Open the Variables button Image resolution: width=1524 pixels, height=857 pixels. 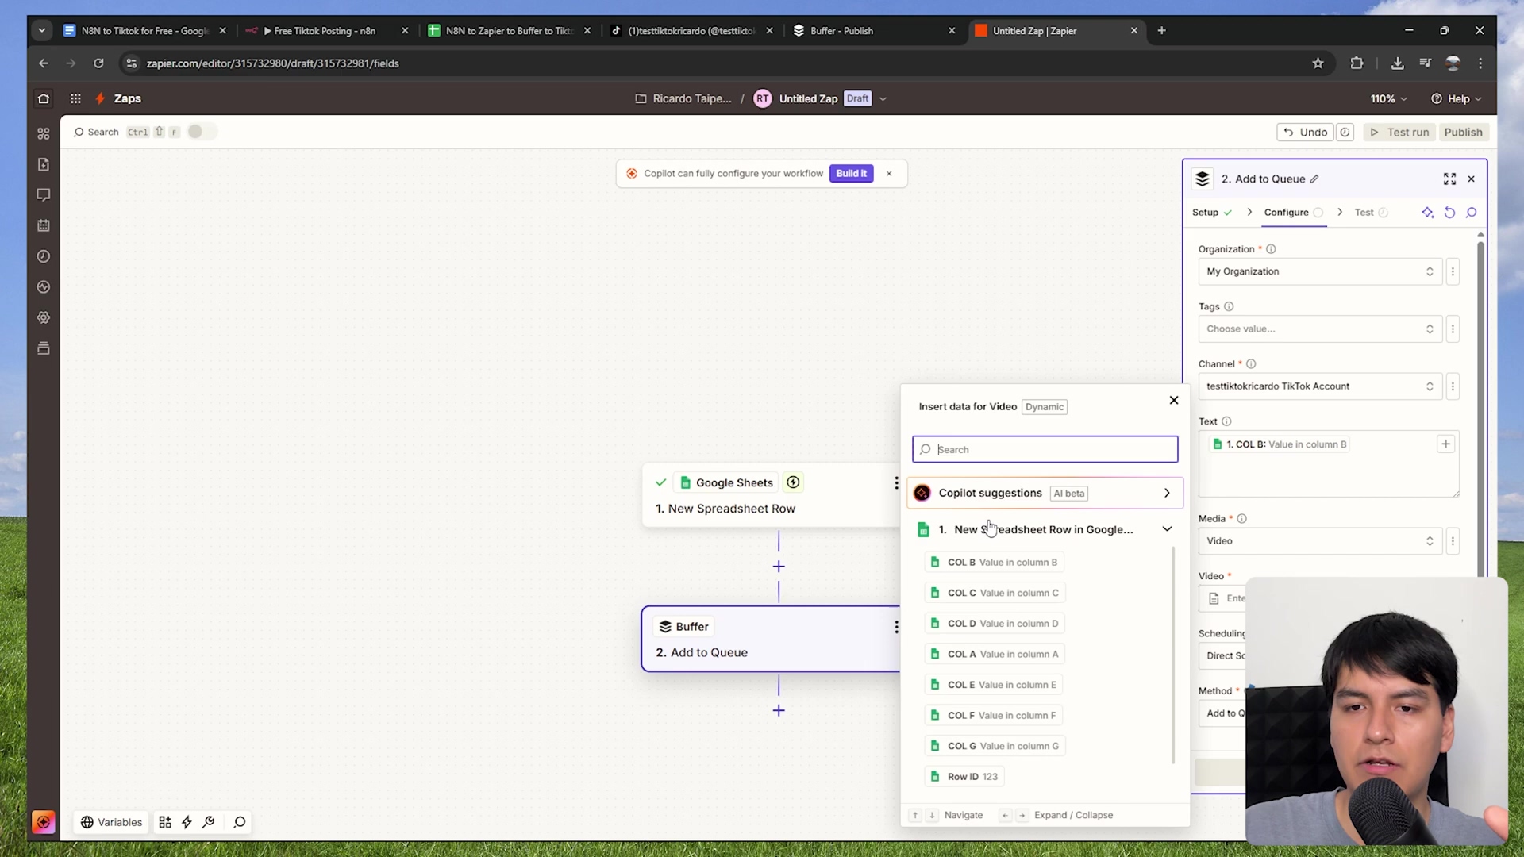point(112,822)
